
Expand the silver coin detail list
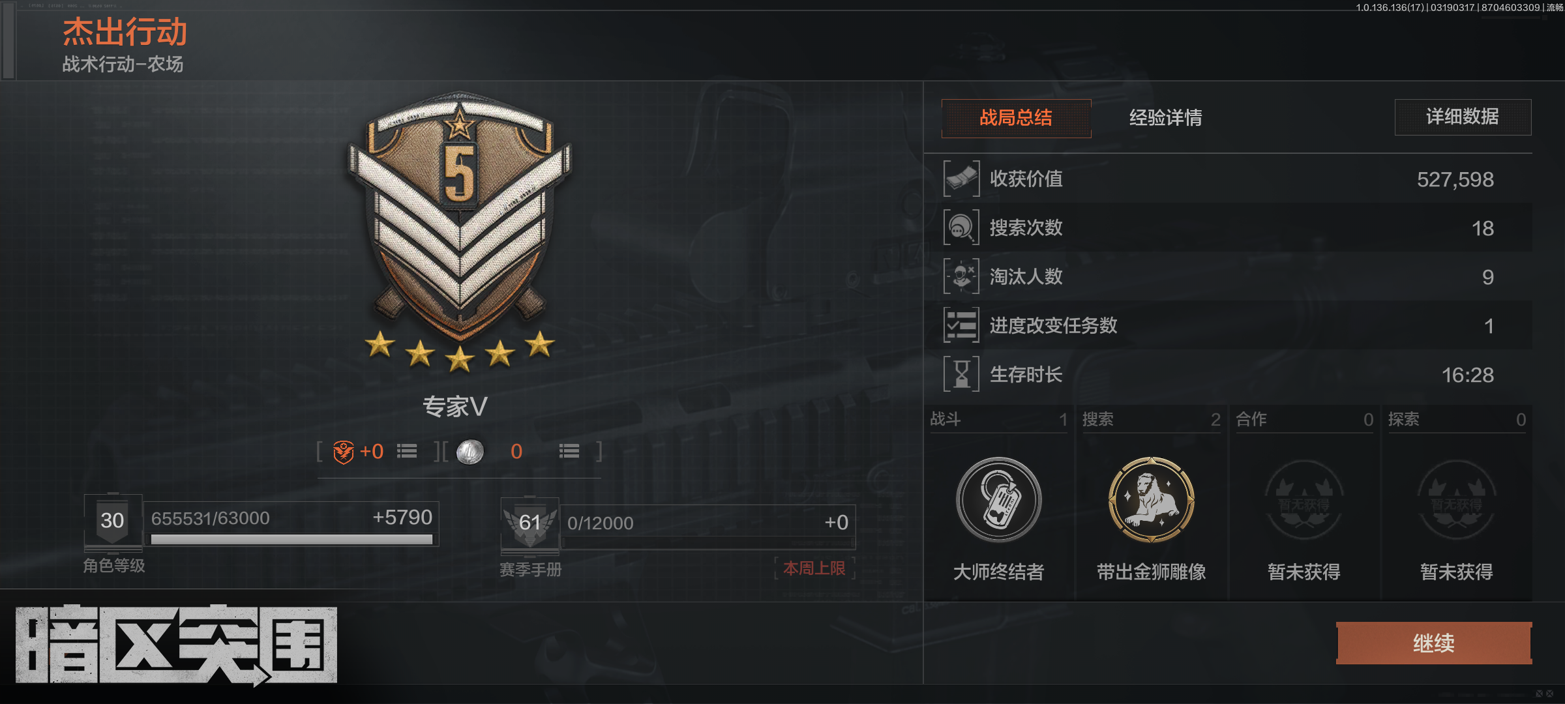[x=569, y=451]
